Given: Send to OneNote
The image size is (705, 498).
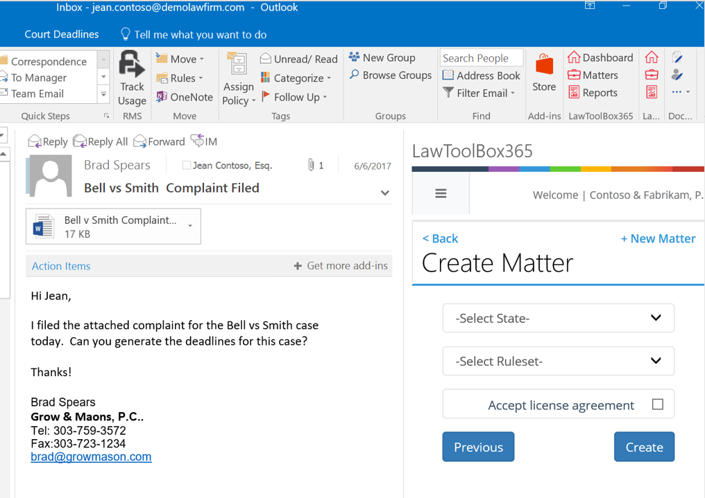Looking at the screenshot, I should (185, 97).
